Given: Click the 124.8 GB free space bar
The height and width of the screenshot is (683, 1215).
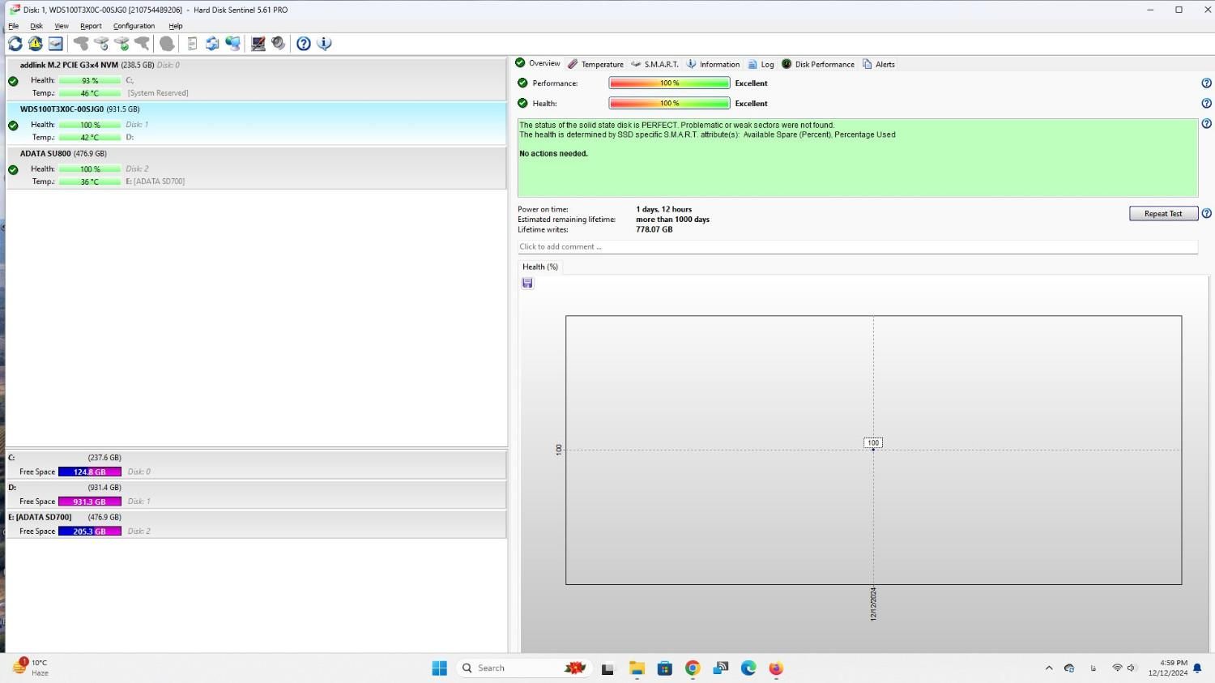Looking at the screenshot, I should click(x=90, y=472).
